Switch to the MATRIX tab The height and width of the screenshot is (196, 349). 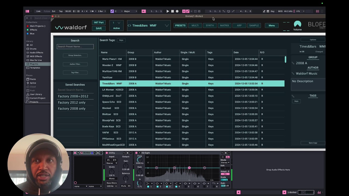click(x=224, y=26)
